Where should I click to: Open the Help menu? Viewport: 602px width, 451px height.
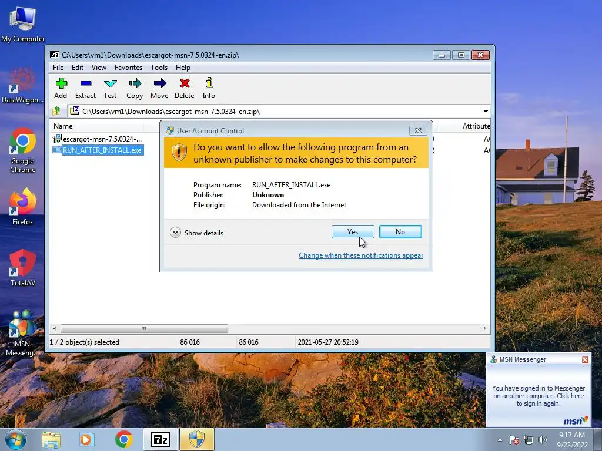pos(183,68)
